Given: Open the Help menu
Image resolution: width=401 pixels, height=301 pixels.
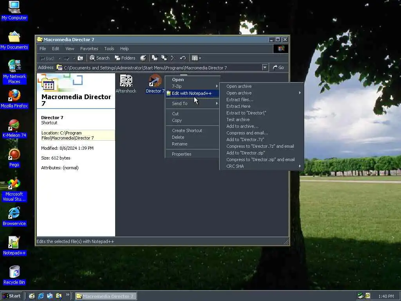Looking at the screenshot, I should tap(124, 49).
